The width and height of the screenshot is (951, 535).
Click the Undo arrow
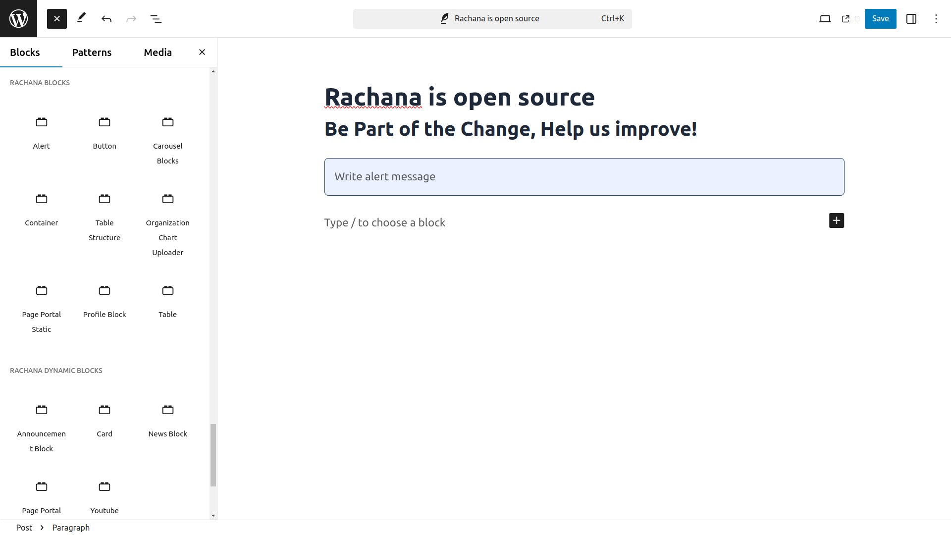click(106, 19)
